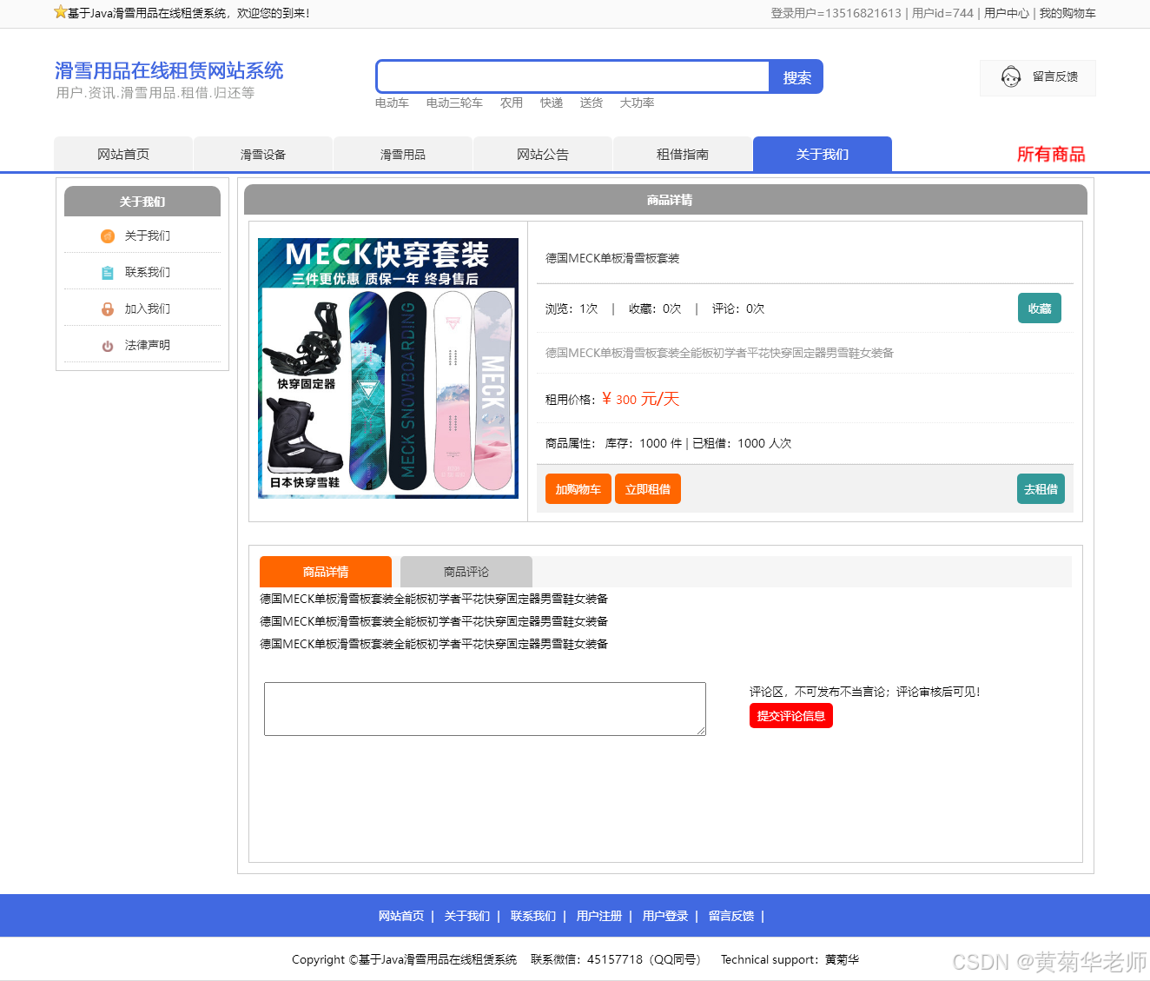This screenshot has height=981, width=1150.
Task: Click the customer service headset icon
Action: [1011, 77]
